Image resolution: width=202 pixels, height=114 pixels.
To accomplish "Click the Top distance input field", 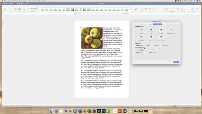I will point(143,50).
